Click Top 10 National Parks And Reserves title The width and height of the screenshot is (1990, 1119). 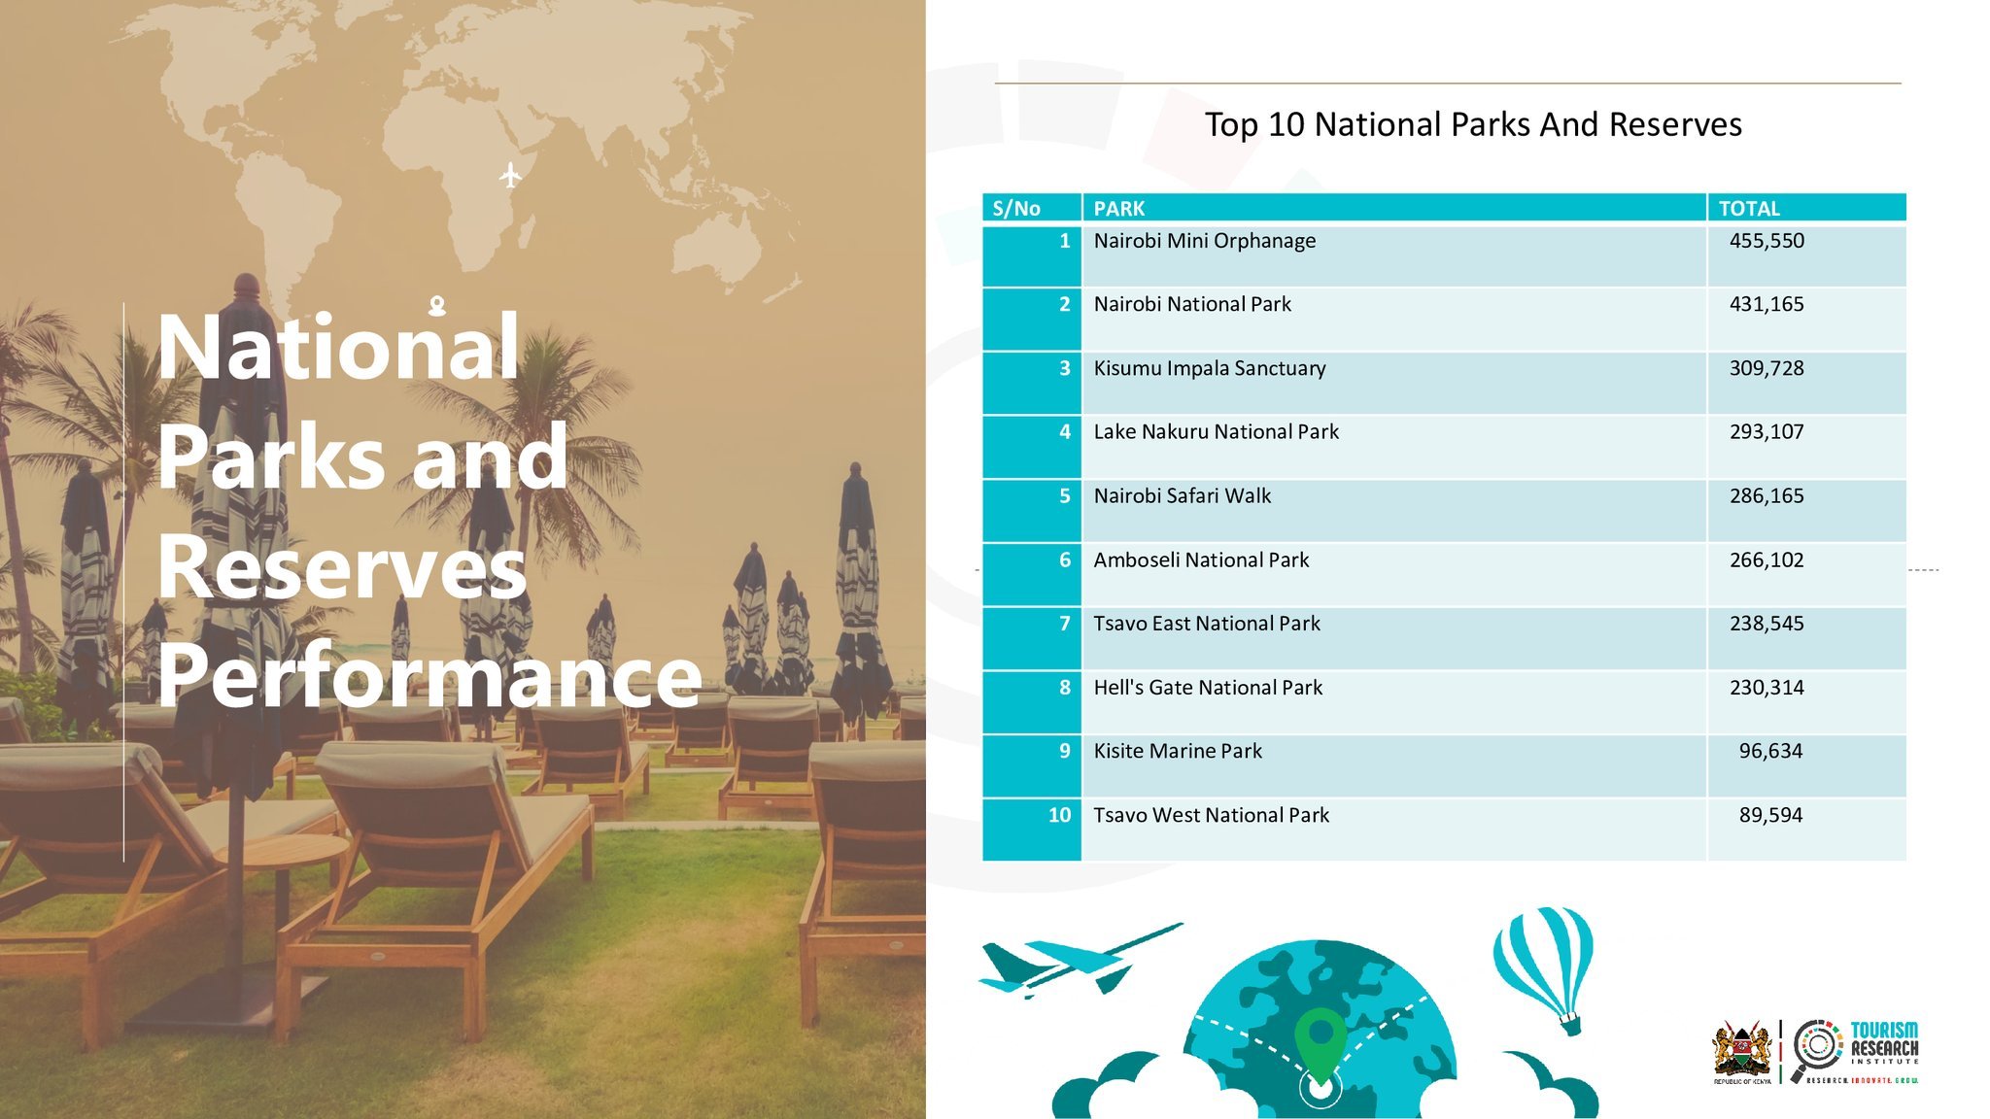(x=1472, y=124)
